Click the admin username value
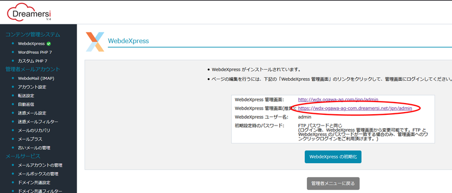Screen dimensions: 452x193 click(305, 118)
